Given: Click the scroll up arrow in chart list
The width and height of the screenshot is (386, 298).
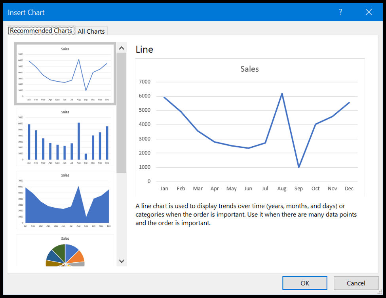Looking at the screenshot, I should tap(122, 48).
